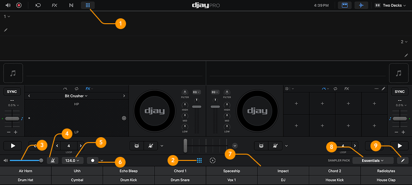Toggle the sampler metronome icon
This screenshot has height=185, width=412.
click(53, 160)
